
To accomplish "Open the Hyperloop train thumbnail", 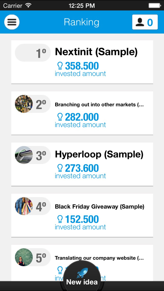I will 24,155.
